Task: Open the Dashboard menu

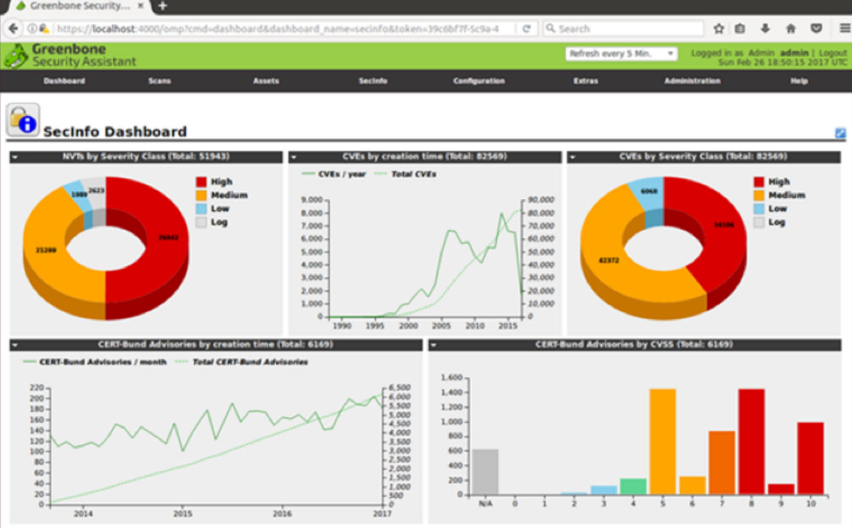Action: tap(64, 81)
